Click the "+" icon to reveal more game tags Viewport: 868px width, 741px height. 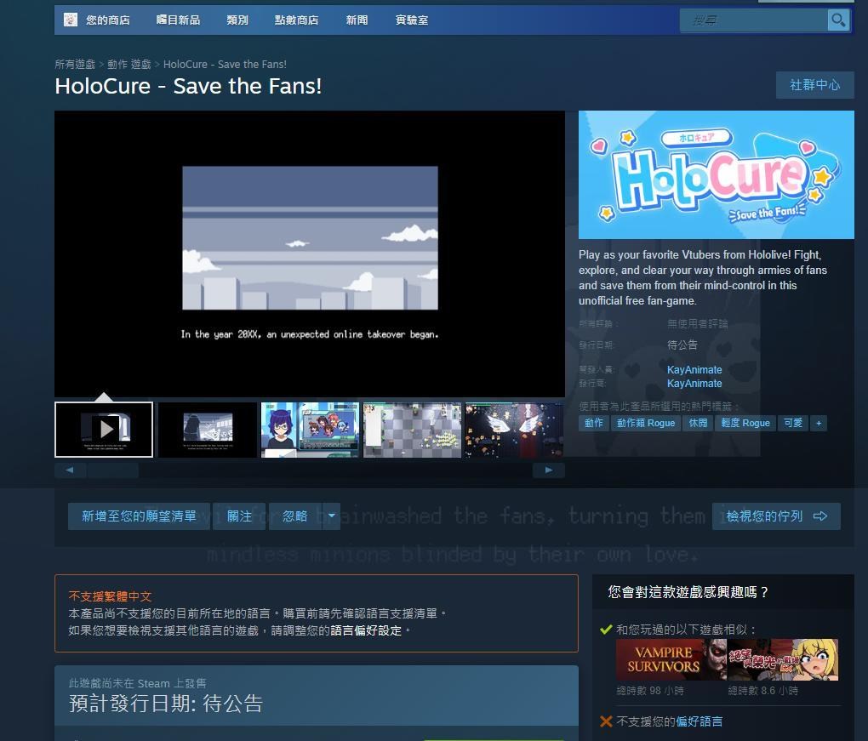tap(818, 423)
